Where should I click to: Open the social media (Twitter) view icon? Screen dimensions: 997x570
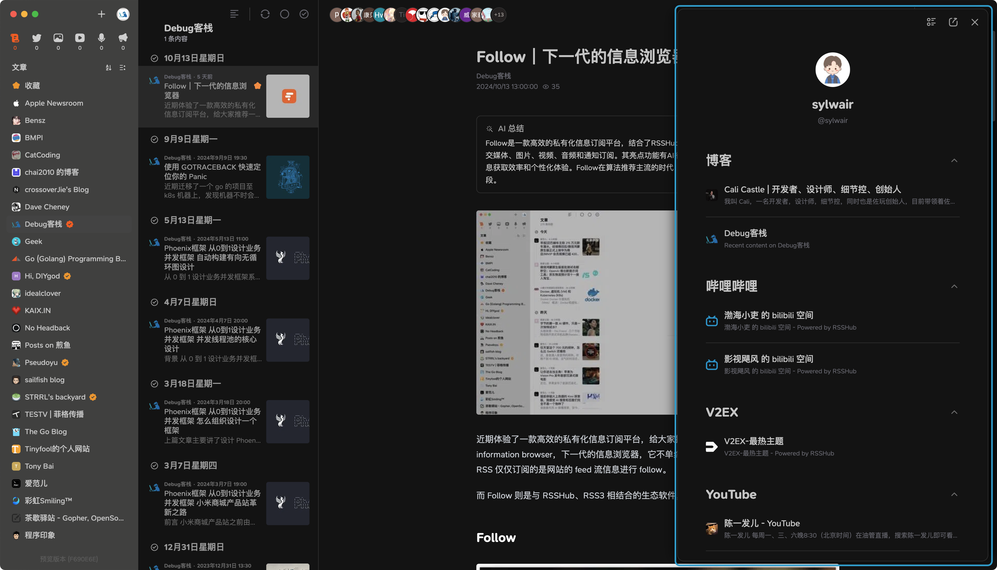pyautogui.click(x=37, y=38)
